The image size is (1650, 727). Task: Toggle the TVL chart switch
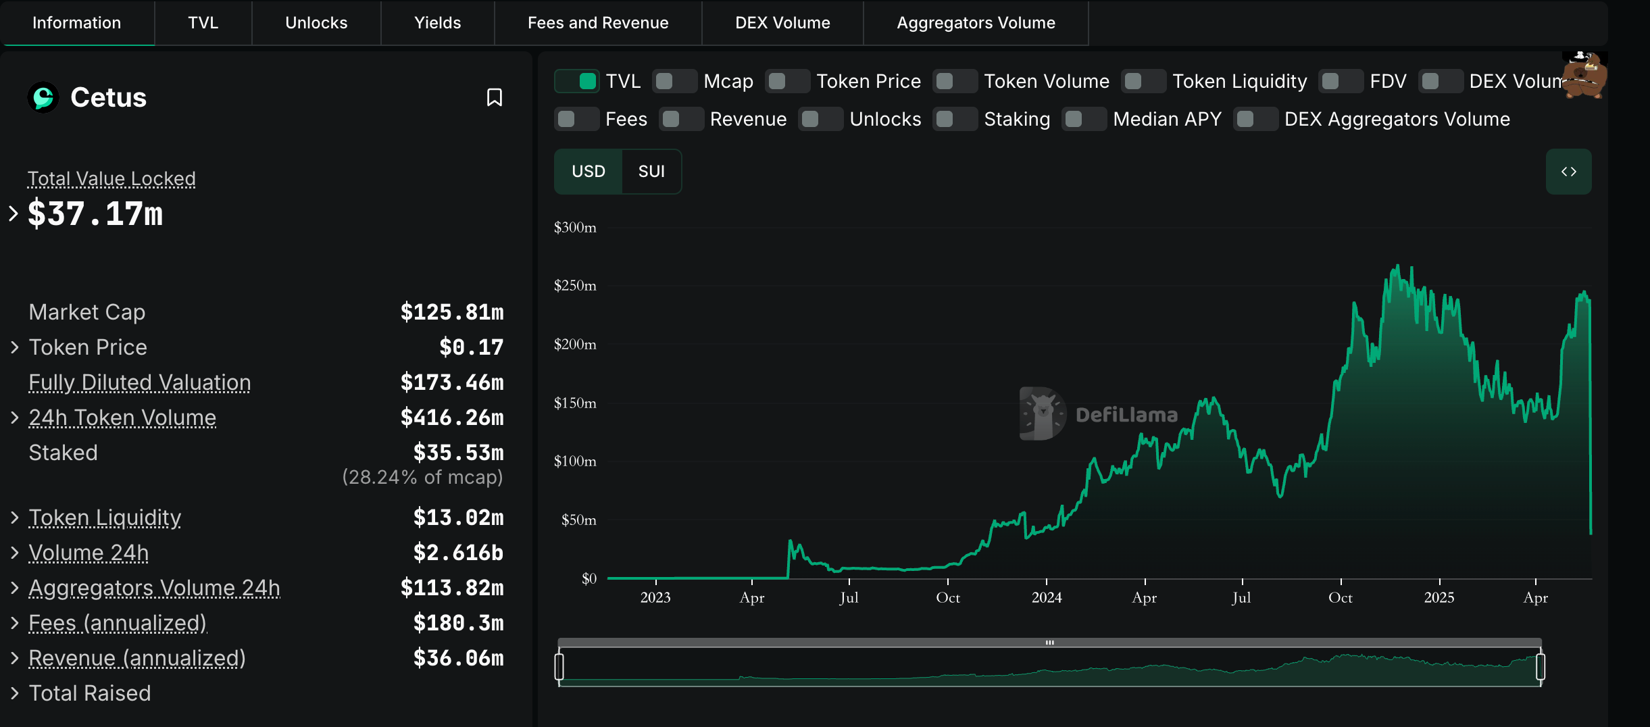pyautogui.click(x=576, y=82)
